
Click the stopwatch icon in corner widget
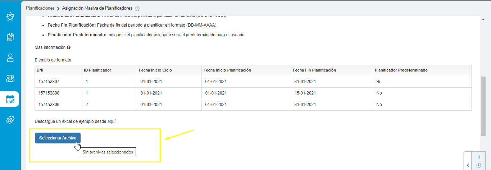click(x=478, y=165)
